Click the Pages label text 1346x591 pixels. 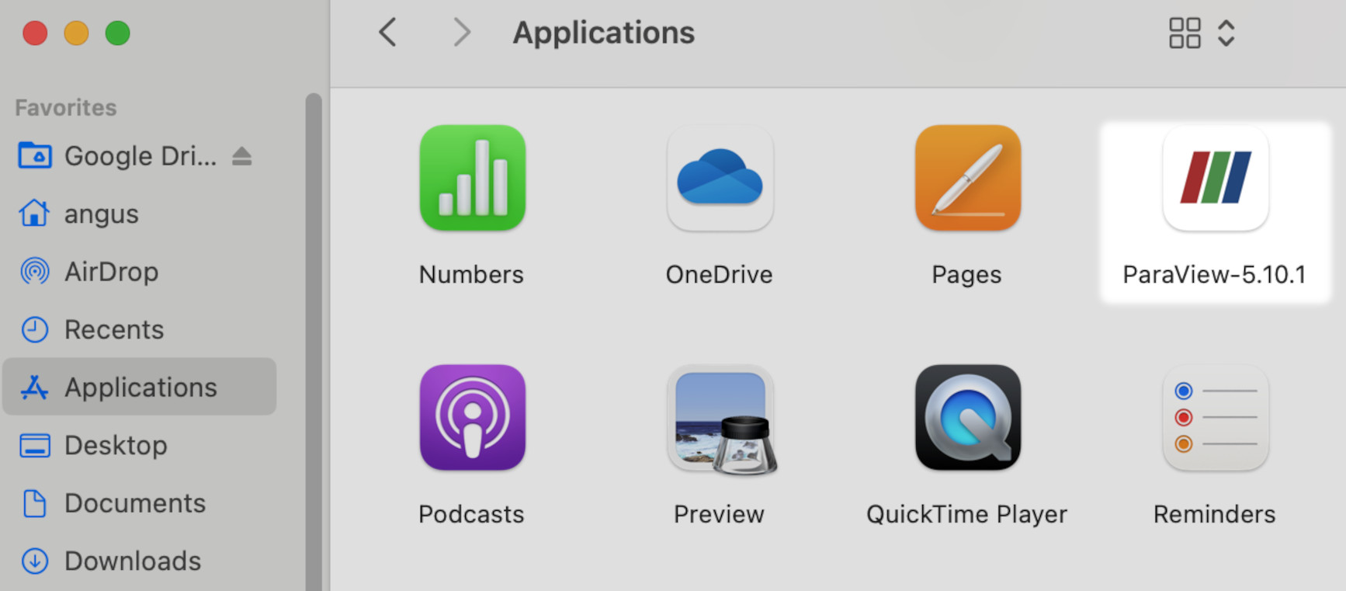pyautogui.click(x=966, y=274)
